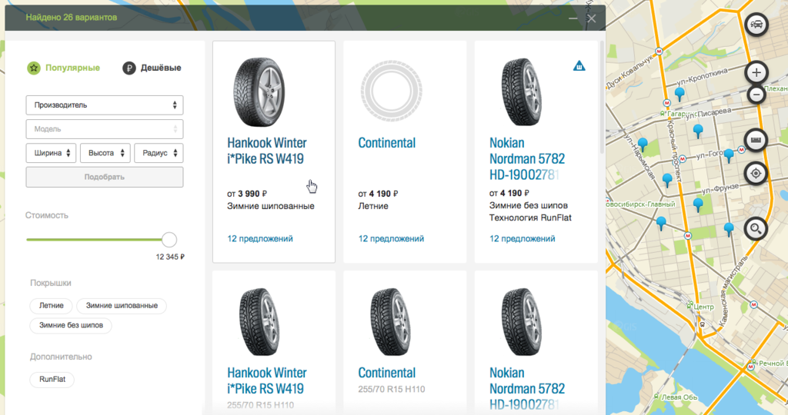Open the top Continental title link

pyautogui.click(x=386, y=143)
